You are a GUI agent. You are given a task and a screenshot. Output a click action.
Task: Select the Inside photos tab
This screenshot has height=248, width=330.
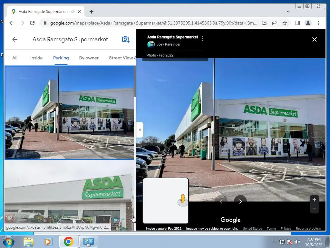36,58
